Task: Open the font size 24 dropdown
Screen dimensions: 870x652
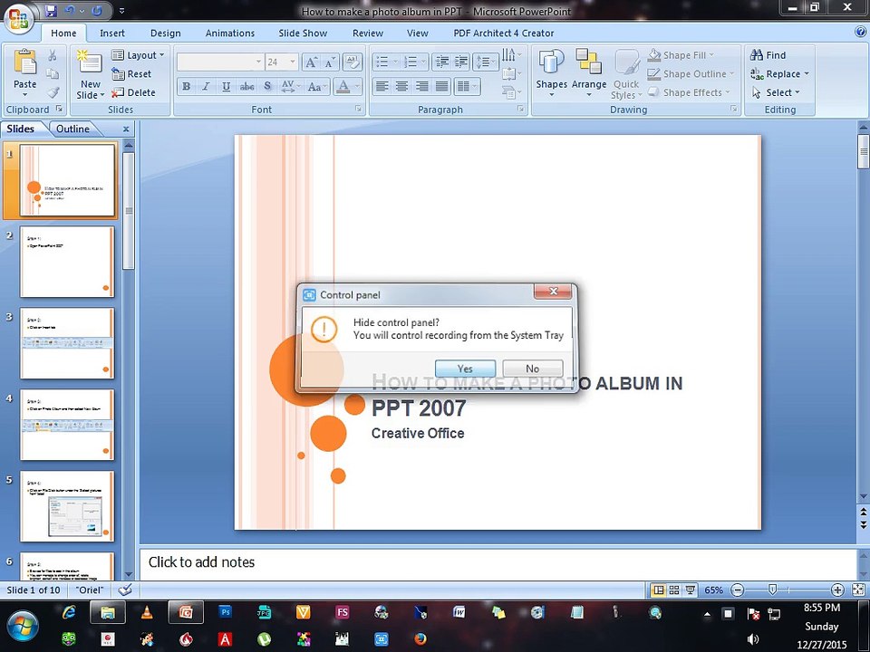Action: [293, 62]
